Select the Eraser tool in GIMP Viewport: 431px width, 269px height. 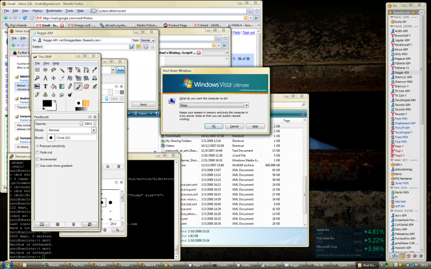coord(86,86)
